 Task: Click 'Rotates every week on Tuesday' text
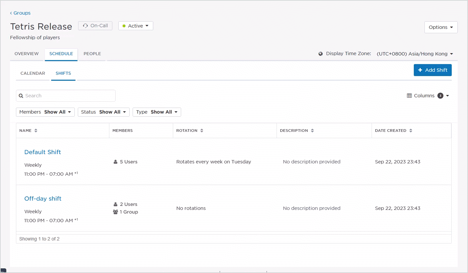214,162
